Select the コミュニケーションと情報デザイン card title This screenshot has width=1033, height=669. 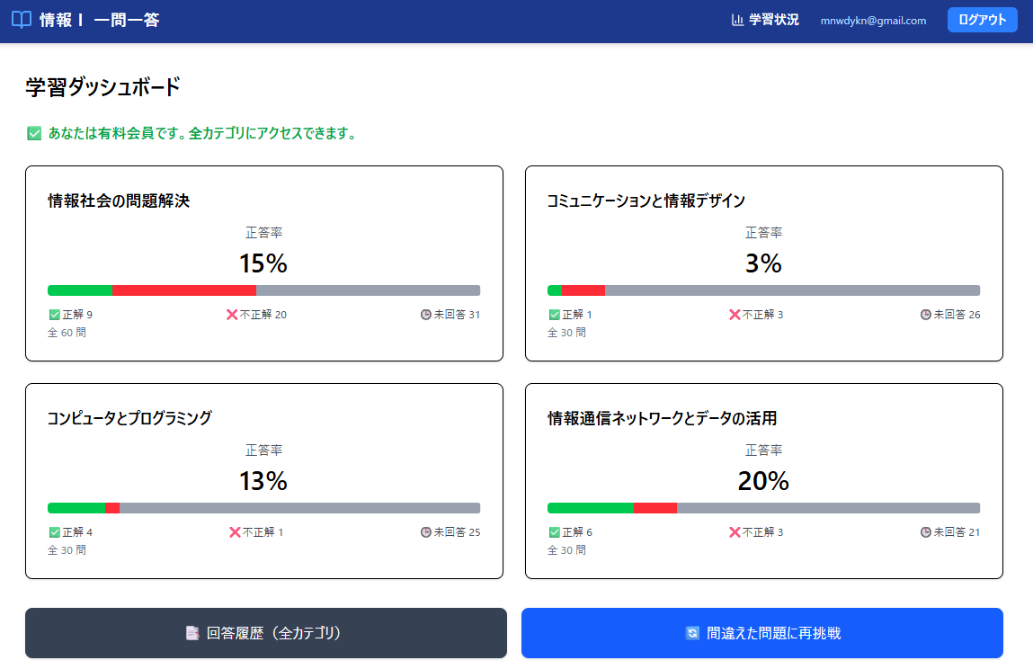click(x=646, y=201)
